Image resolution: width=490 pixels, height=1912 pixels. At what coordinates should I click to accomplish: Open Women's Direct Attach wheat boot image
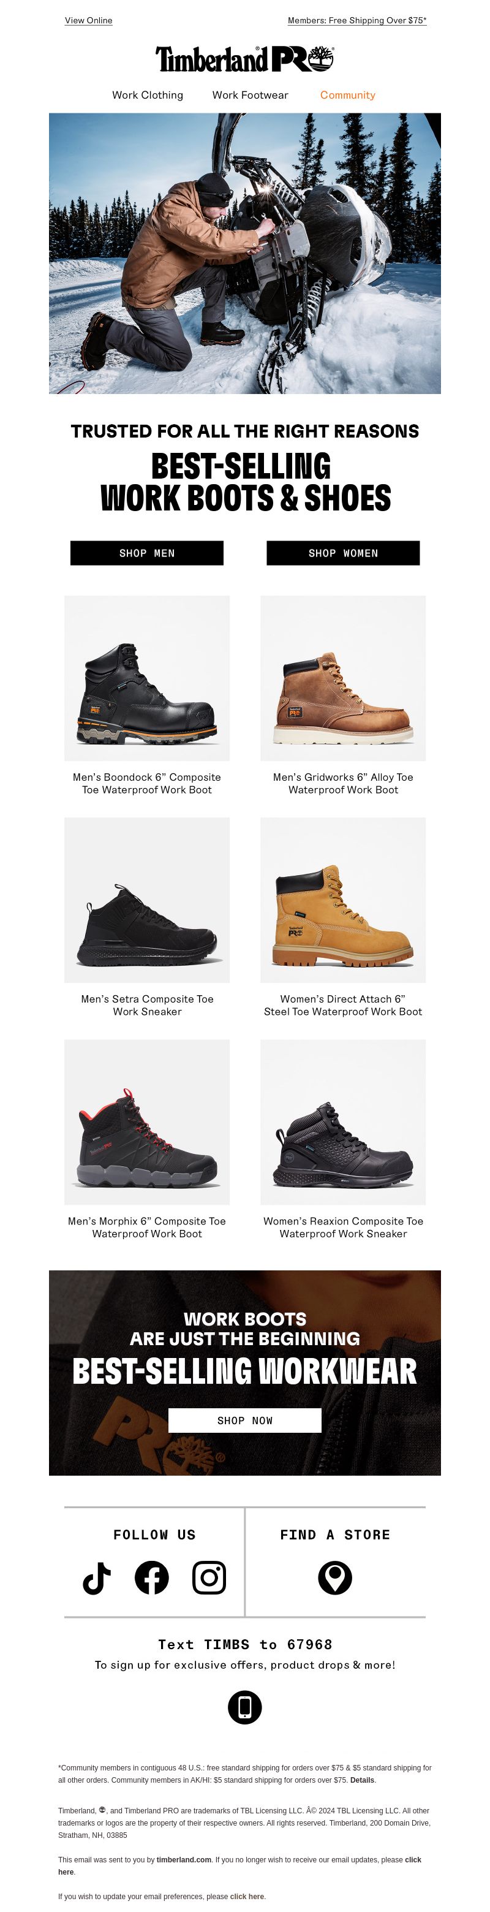[x=343, y=900]
